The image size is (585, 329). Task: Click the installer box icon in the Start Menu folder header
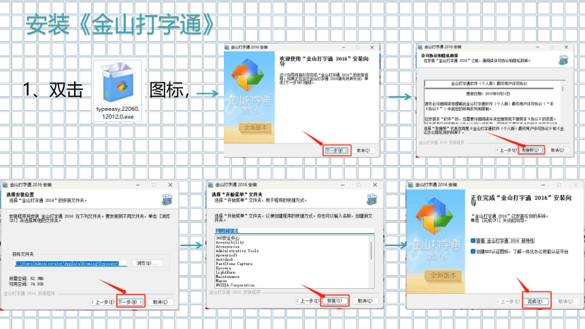tap(372, 200)
